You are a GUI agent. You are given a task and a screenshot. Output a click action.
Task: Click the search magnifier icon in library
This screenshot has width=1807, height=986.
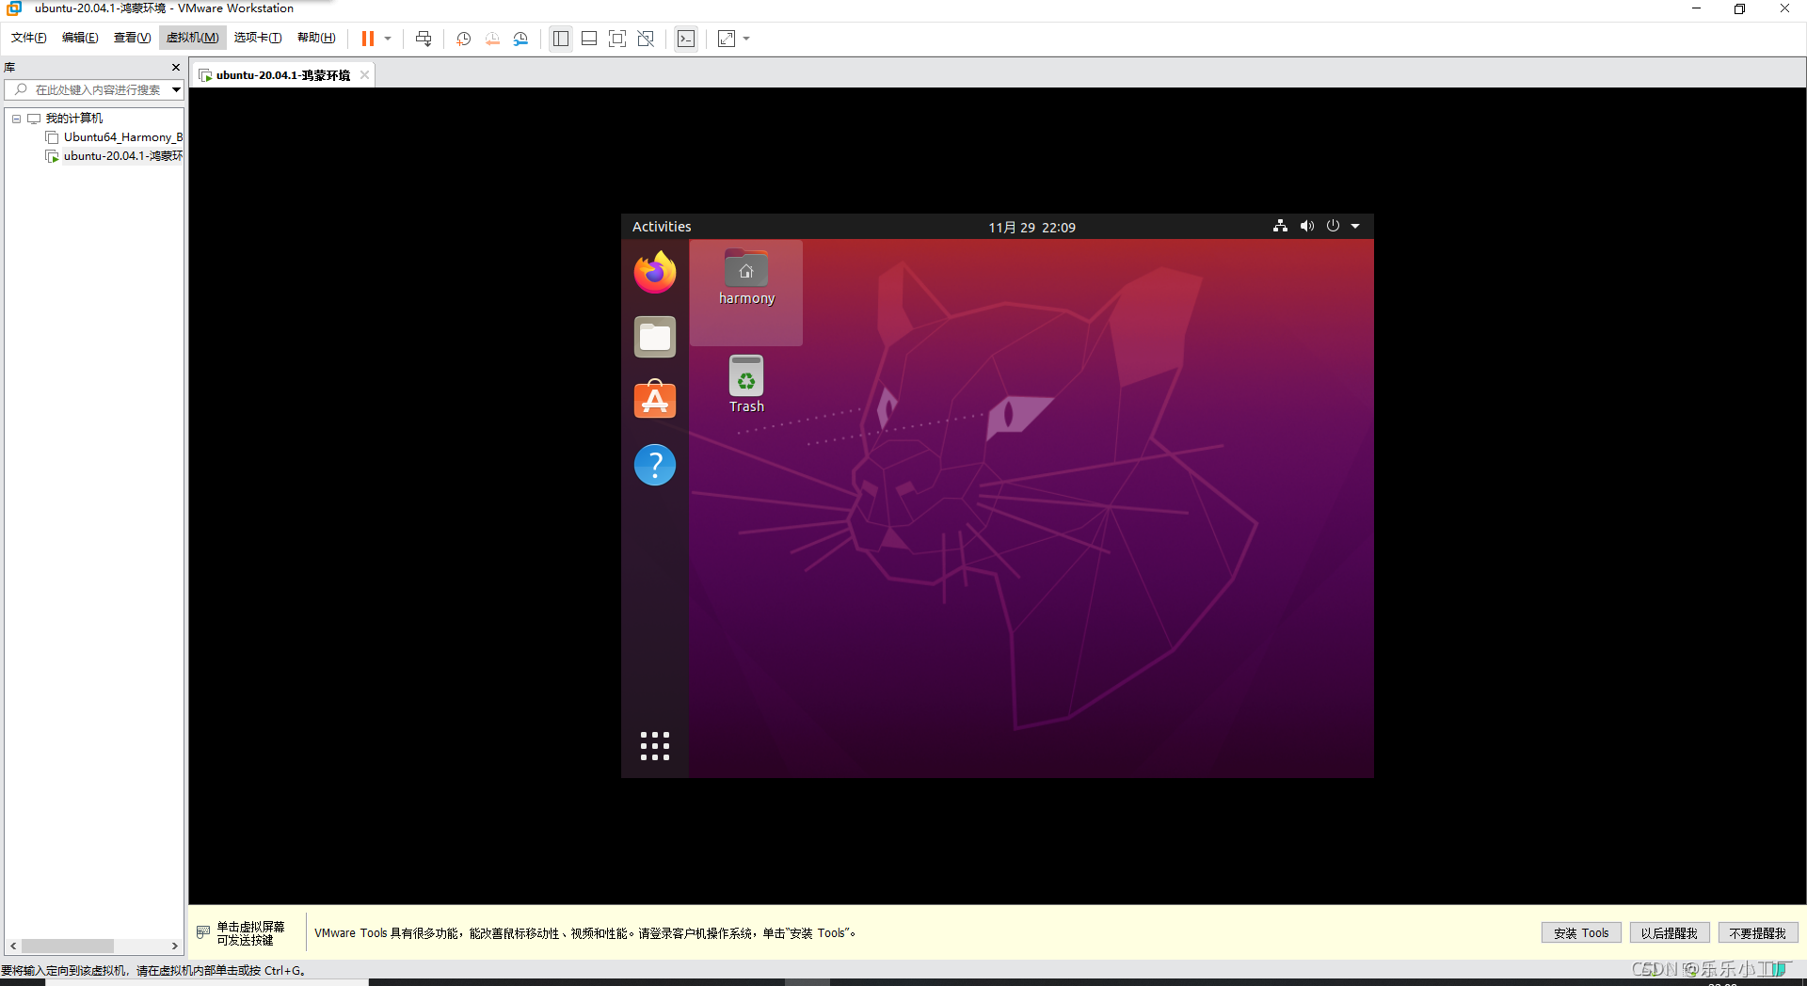[21, 89]
